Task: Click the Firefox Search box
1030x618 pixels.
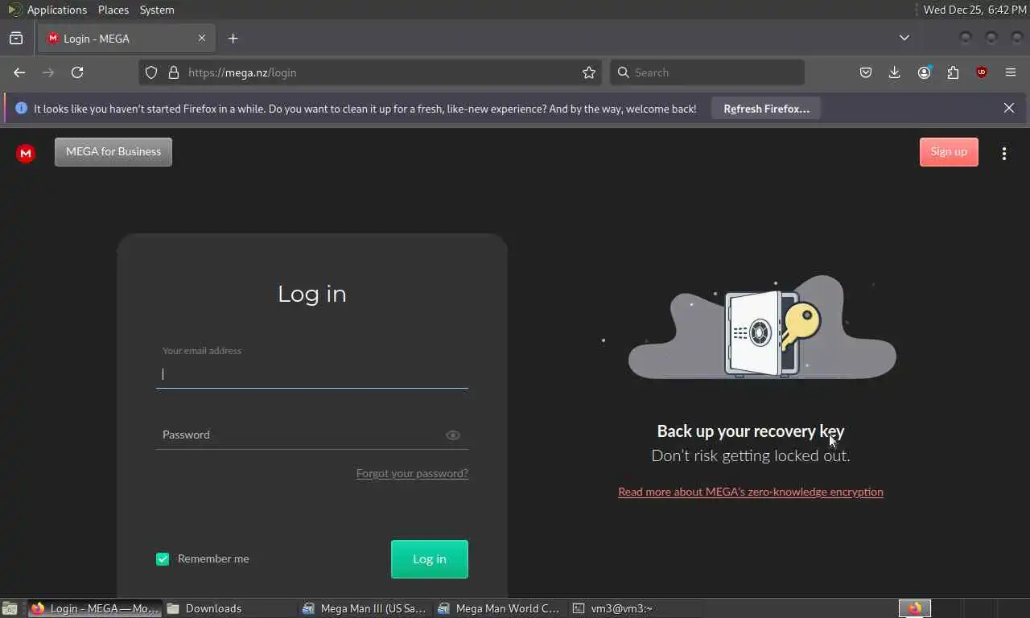Action: 707,72
